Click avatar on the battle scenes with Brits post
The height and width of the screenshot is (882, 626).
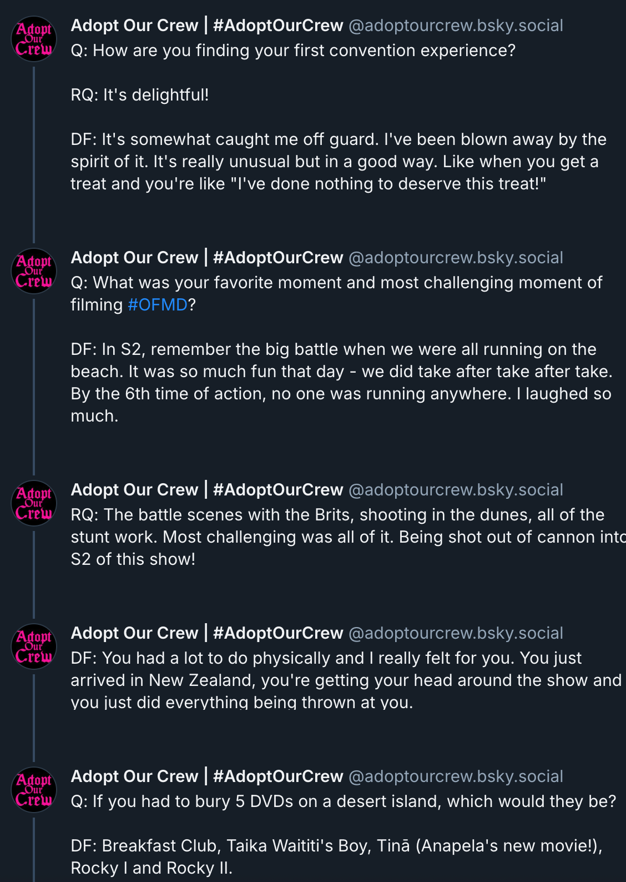pos(34,503)
